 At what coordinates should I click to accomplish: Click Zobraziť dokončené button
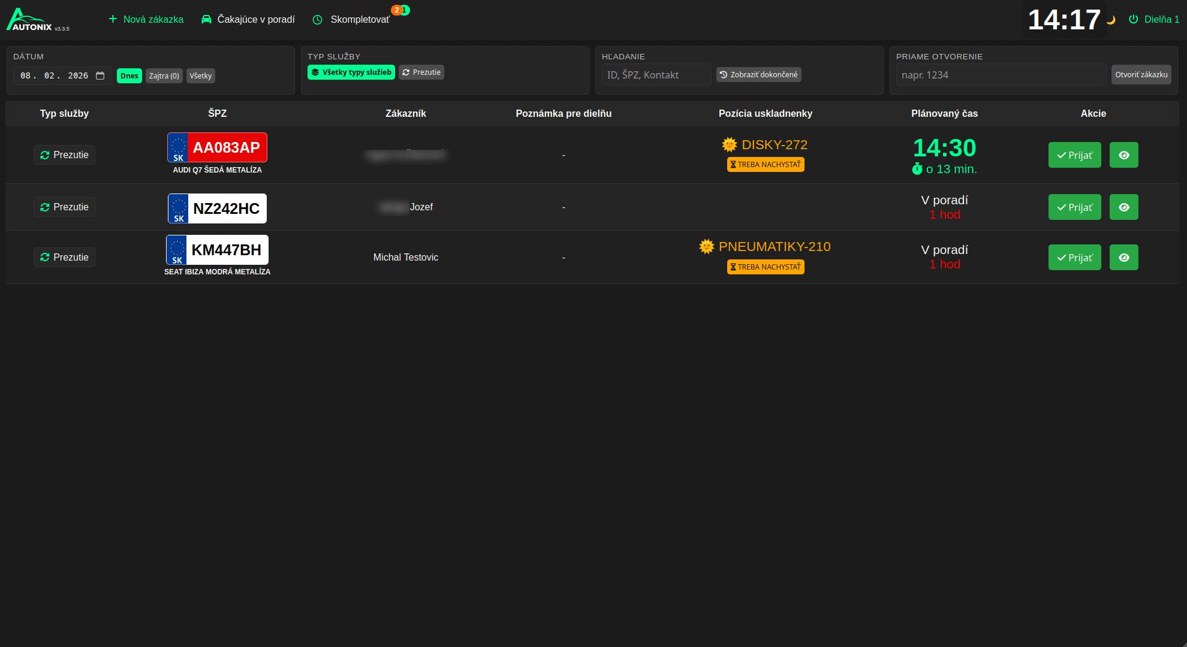(x=758, y=75)
